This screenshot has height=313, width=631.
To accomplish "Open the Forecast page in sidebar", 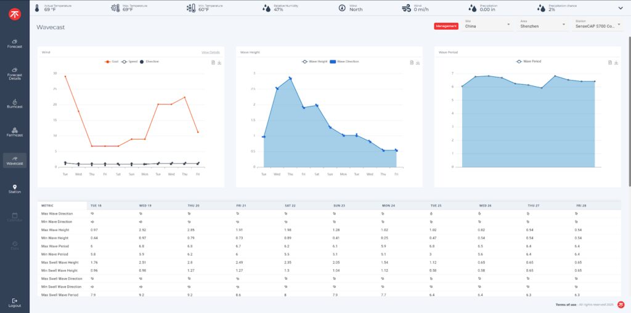I will point(14,44).
